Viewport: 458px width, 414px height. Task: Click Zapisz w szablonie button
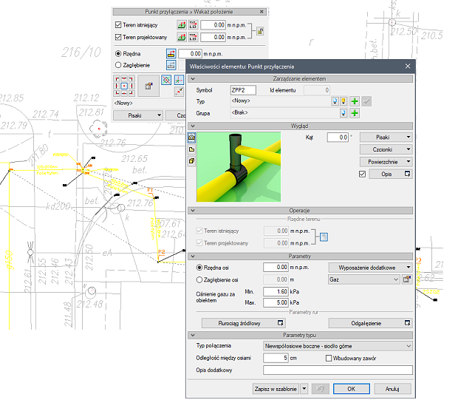[276, 389]
